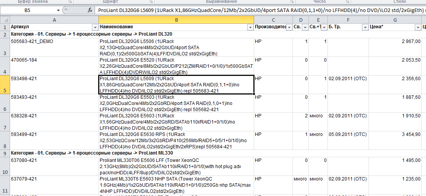Select the price cell 1 495,00
The height and width of the screenshot is (196, 426).
click(x=395, y=166)
